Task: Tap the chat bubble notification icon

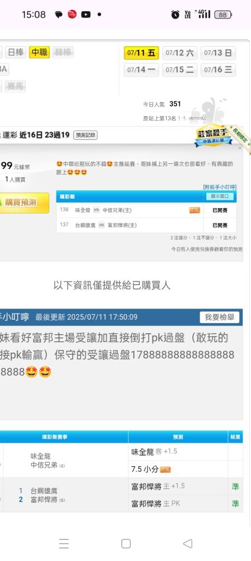Action: click(59, 15)
